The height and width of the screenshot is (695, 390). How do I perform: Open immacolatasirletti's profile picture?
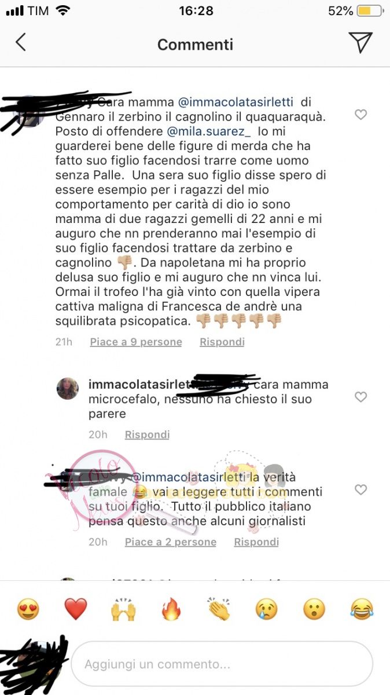68,388
